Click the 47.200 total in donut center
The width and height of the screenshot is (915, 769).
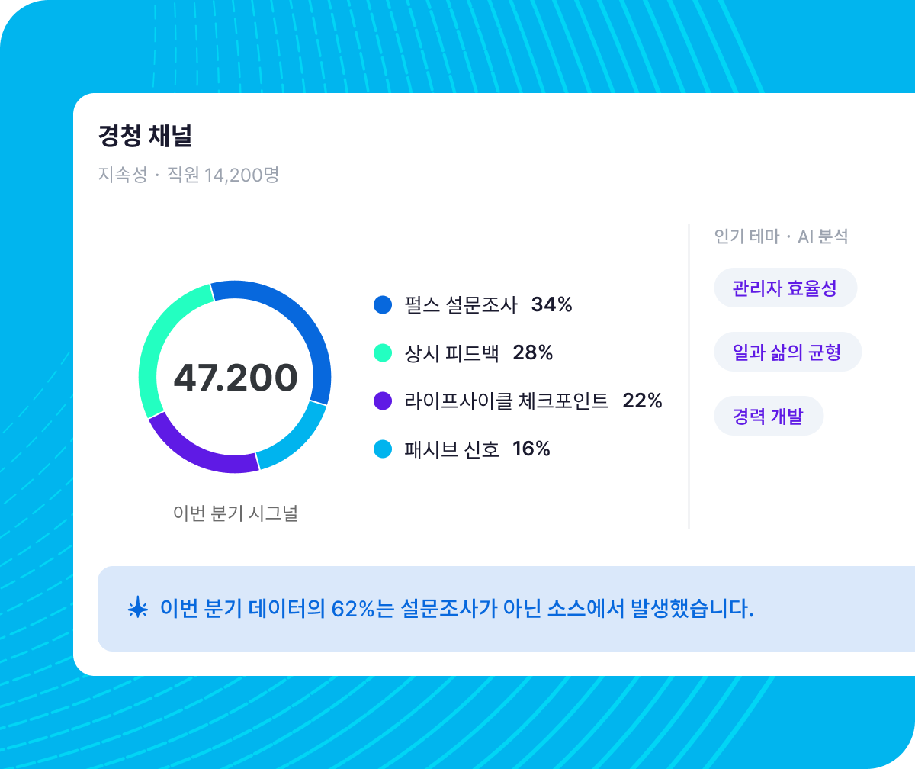tap(236, 378)
